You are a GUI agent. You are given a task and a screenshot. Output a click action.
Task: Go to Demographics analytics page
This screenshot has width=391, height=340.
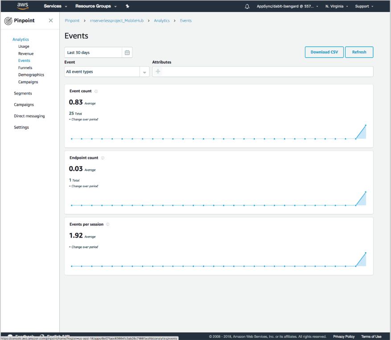pos(31,75)
